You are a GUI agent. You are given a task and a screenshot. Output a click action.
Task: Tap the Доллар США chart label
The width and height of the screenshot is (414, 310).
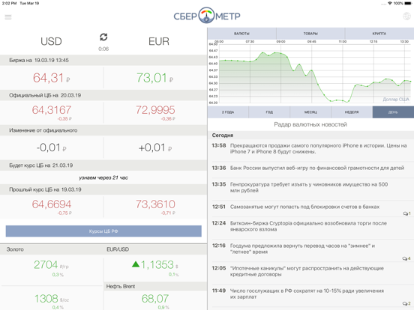[x=396, y=100]
